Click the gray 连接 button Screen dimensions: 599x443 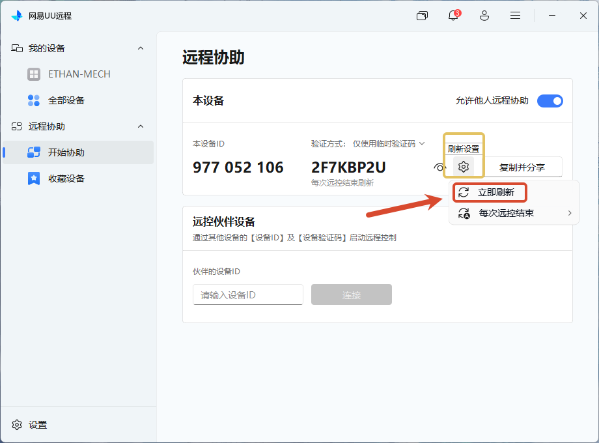click(x=352, y=294)
